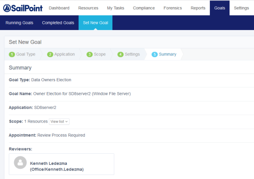254x179 pixels.
Task: Select the Set New Goal tab
Action: coord(95,23)
